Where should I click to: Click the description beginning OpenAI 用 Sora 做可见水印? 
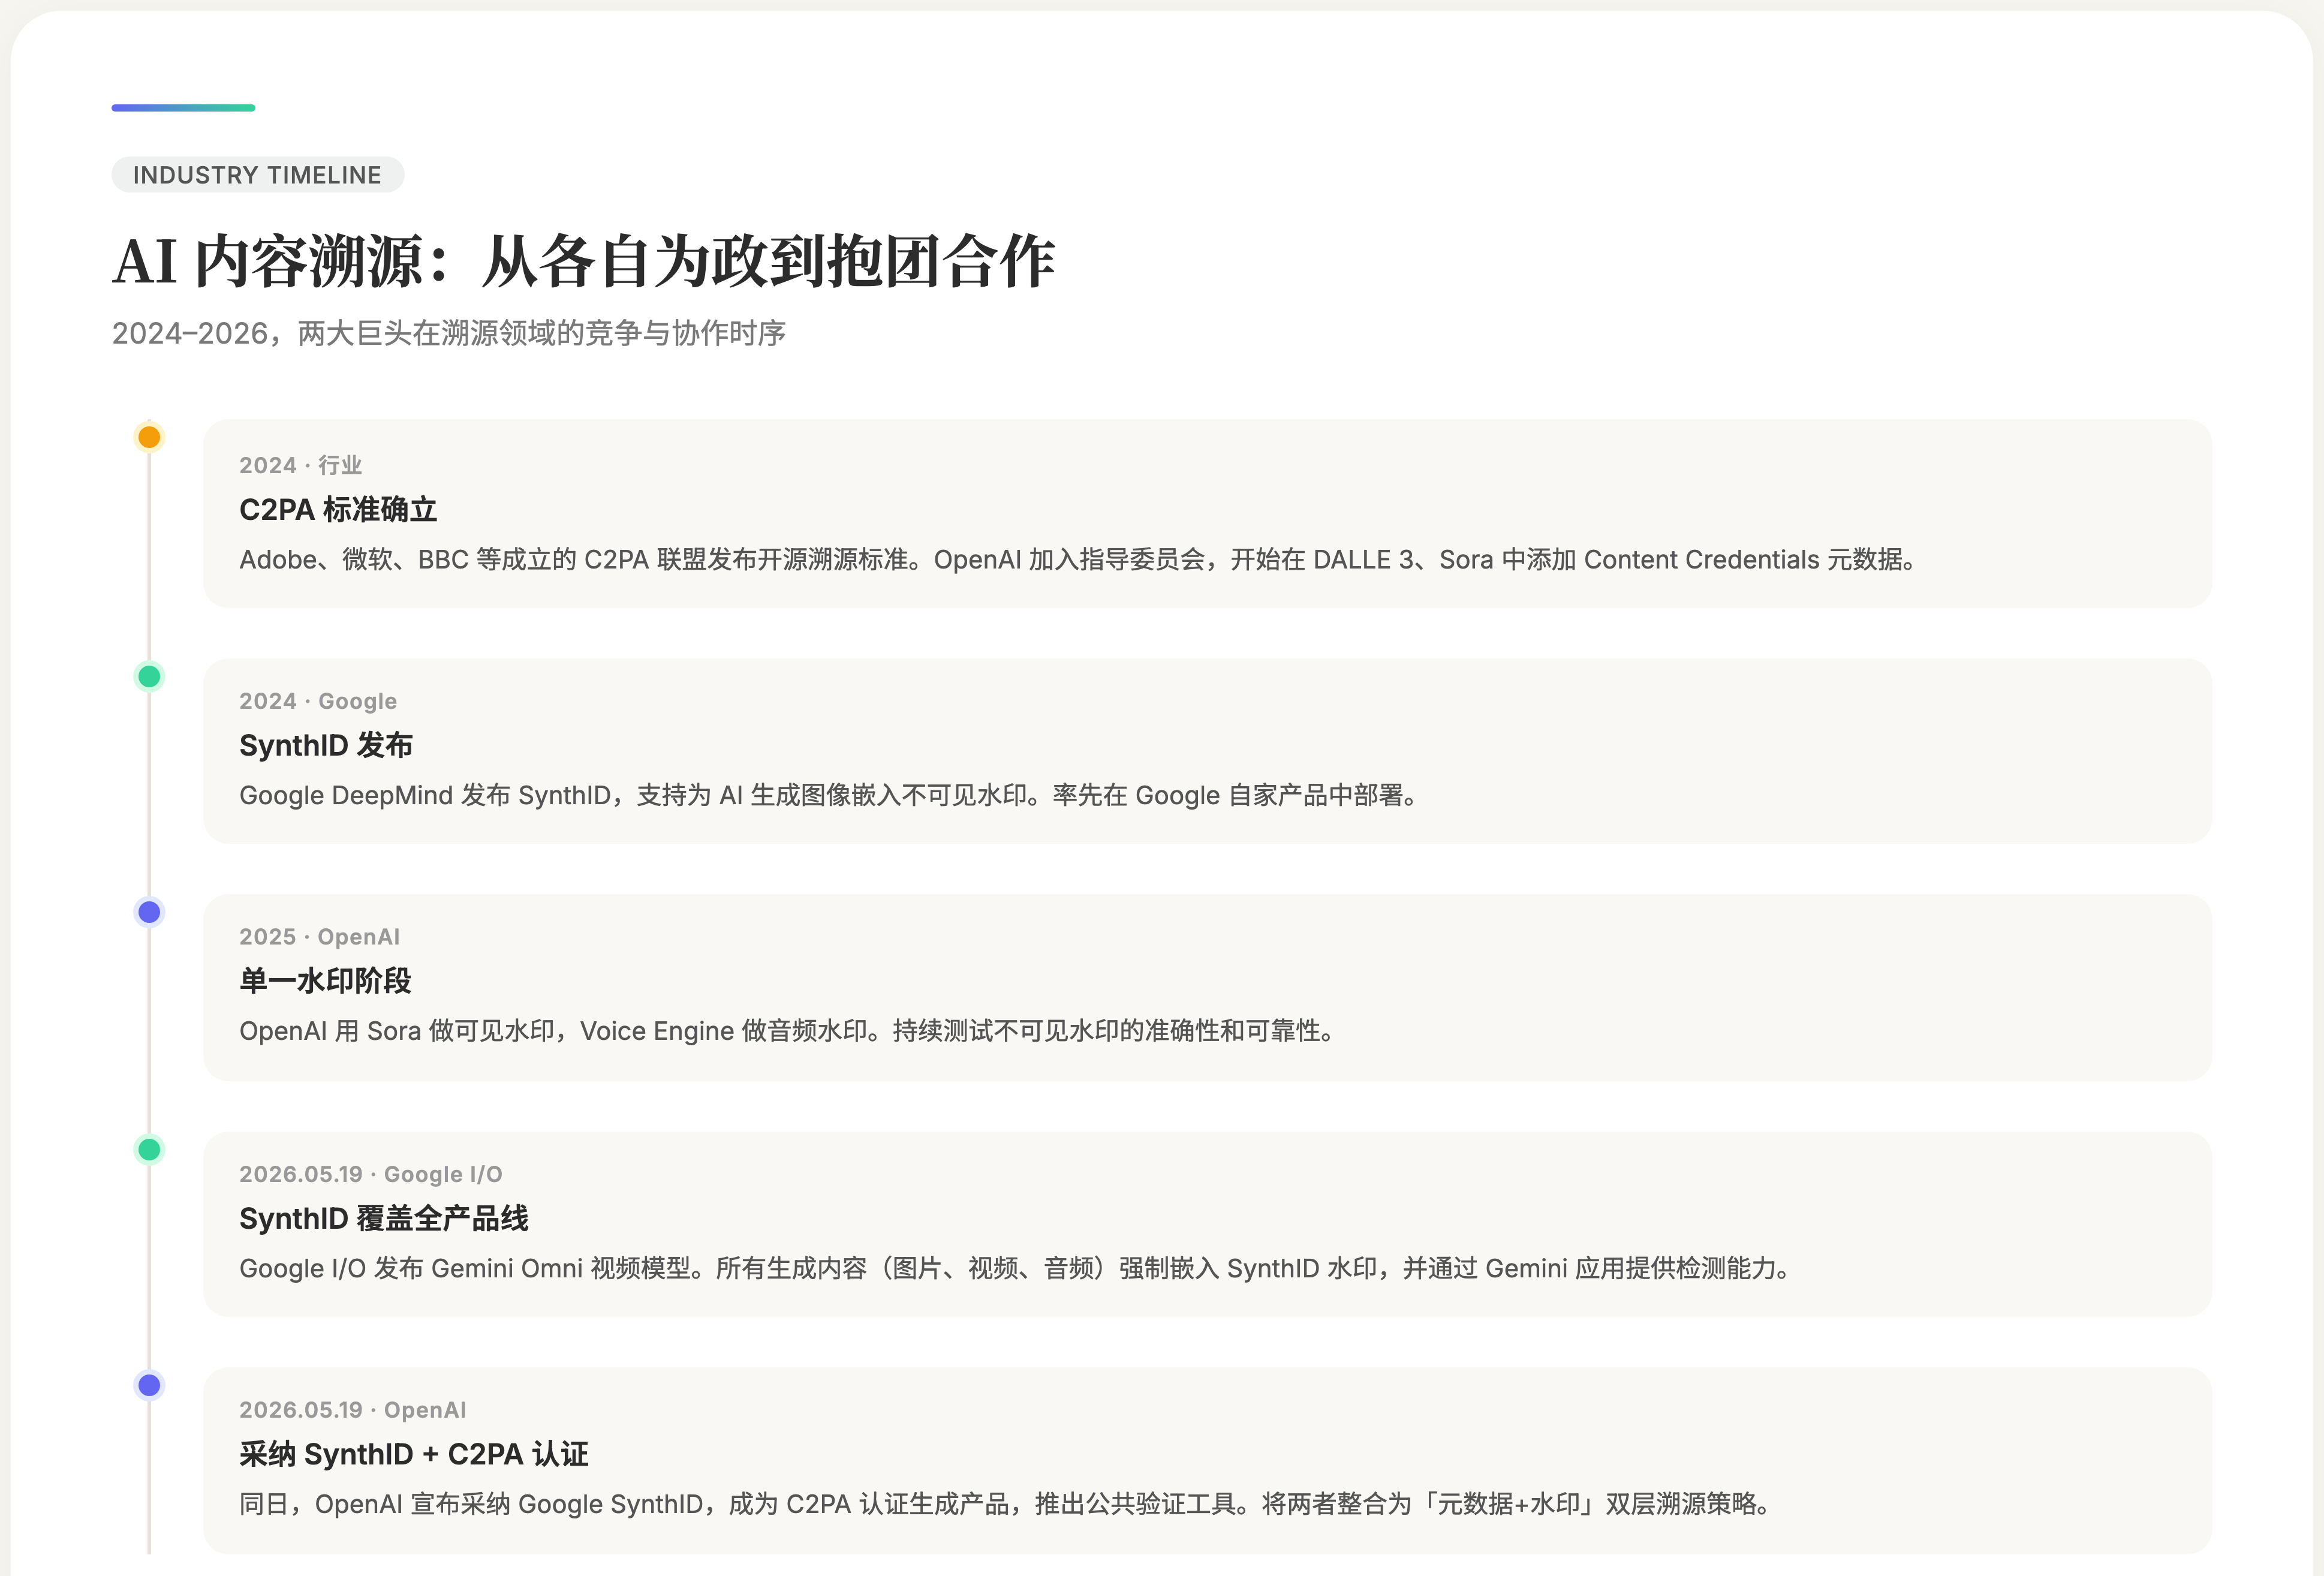788,1031
